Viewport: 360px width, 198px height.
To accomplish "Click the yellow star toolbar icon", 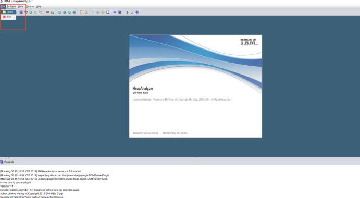I will [x=103, y=13].
